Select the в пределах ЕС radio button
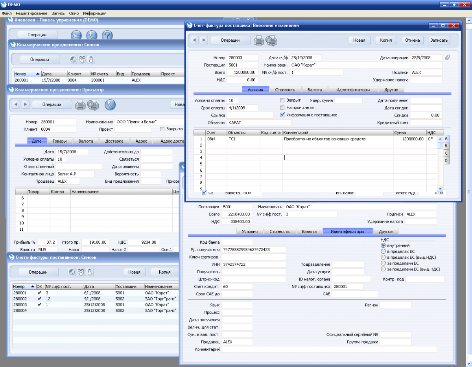This screenshot has height=367, width=472. [x=383, y=251]
